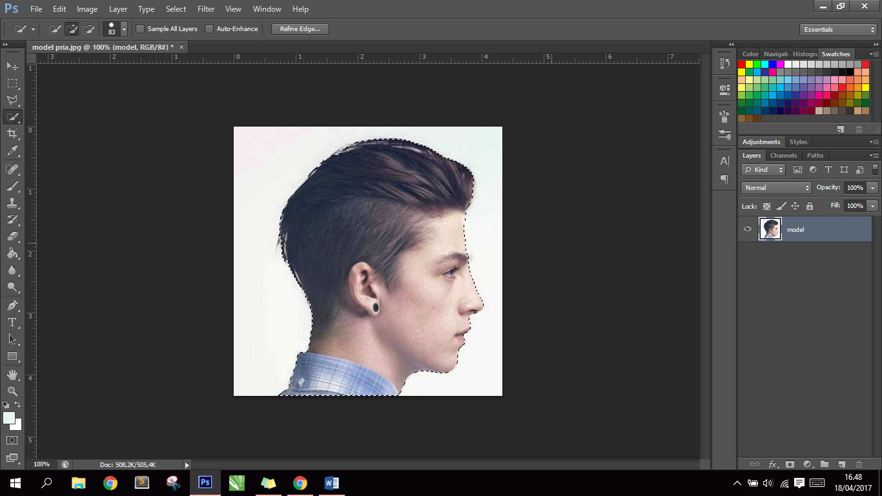
Task: Open the Opacity dropdown in Layers panel
Action: pos(872,187)
